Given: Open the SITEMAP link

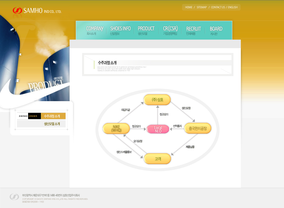Looking at the screenshot, I should (x=202, y=7).
